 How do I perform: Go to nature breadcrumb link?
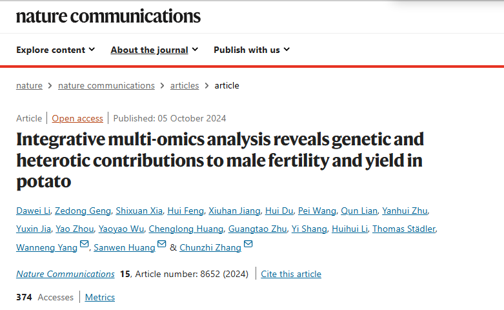point(29,85)
